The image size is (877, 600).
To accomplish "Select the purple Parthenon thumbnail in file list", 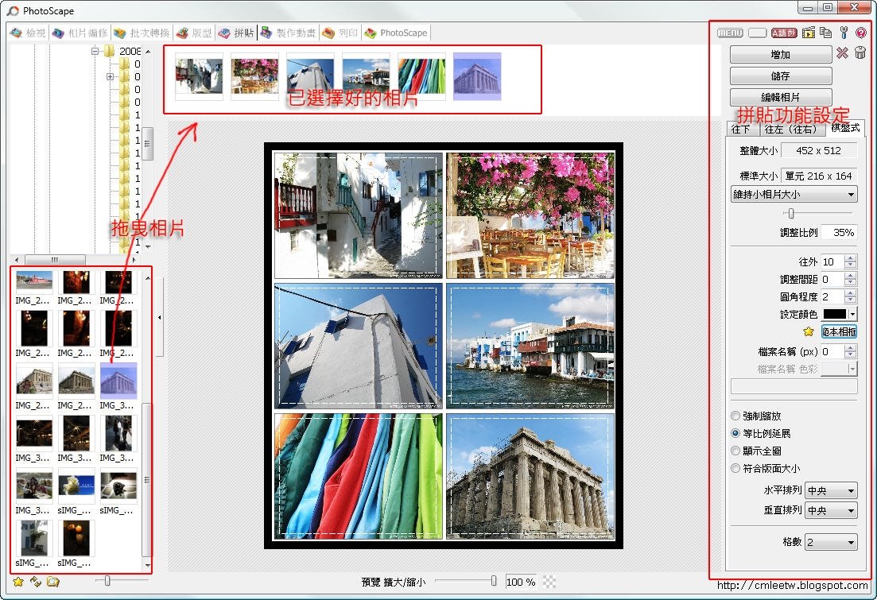I will point(118,380).
